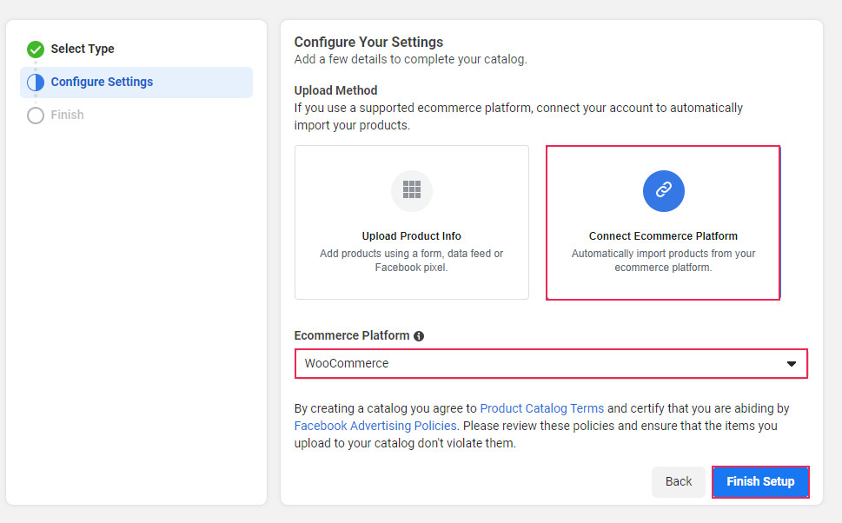Open the Ecommerce Platform info icon
The image size is (842, 523).
point(419,336)
